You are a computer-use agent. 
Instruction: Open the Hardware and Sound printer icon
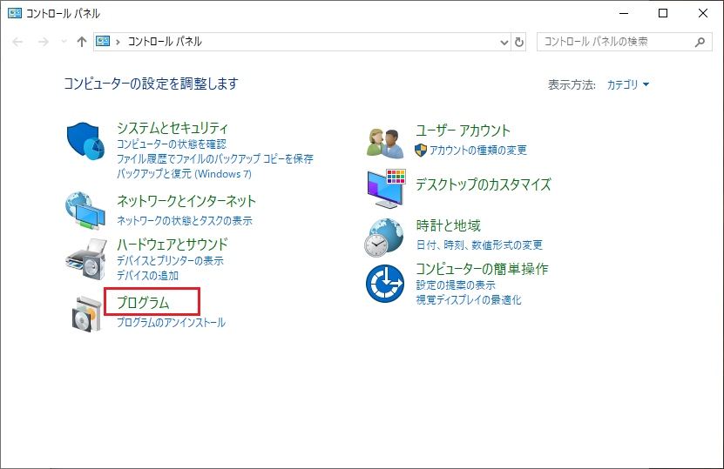click(86, 259)
